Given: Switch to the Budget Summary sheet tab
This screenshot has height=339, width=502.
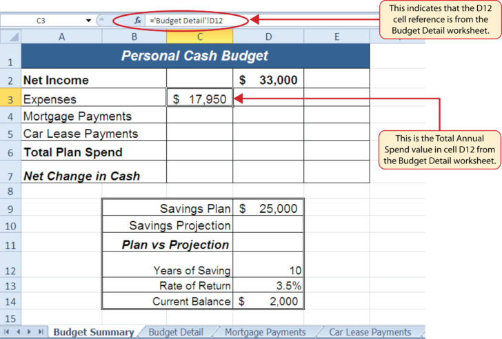Looking at the screenshot, I should (94, 332).
